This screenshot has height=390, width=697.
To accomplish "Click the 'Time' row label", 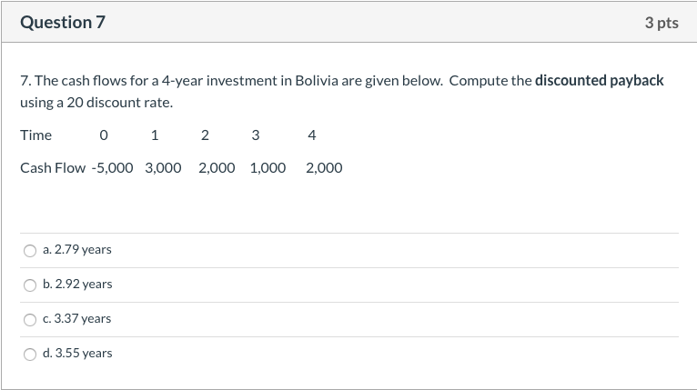I will [x=35, y=135].
